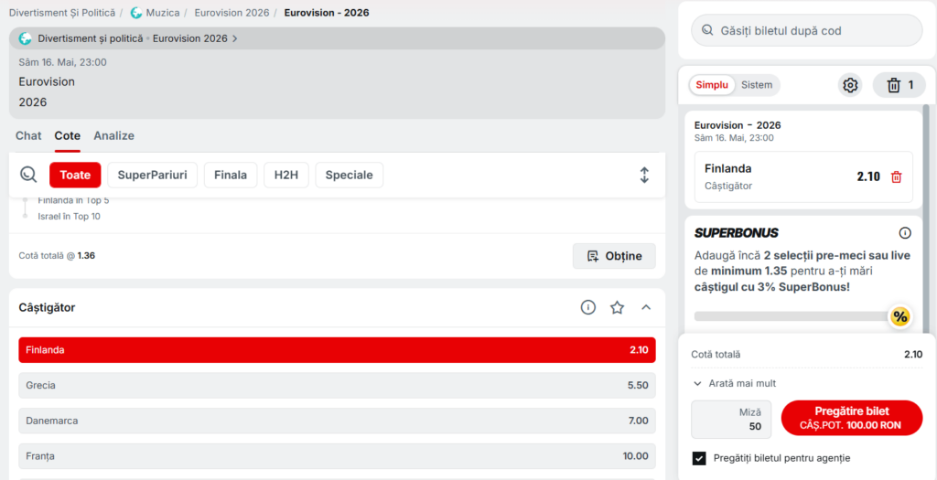Click Sâm 16. Mai, 23:00 in event header
937x480 pixels.
63,62
